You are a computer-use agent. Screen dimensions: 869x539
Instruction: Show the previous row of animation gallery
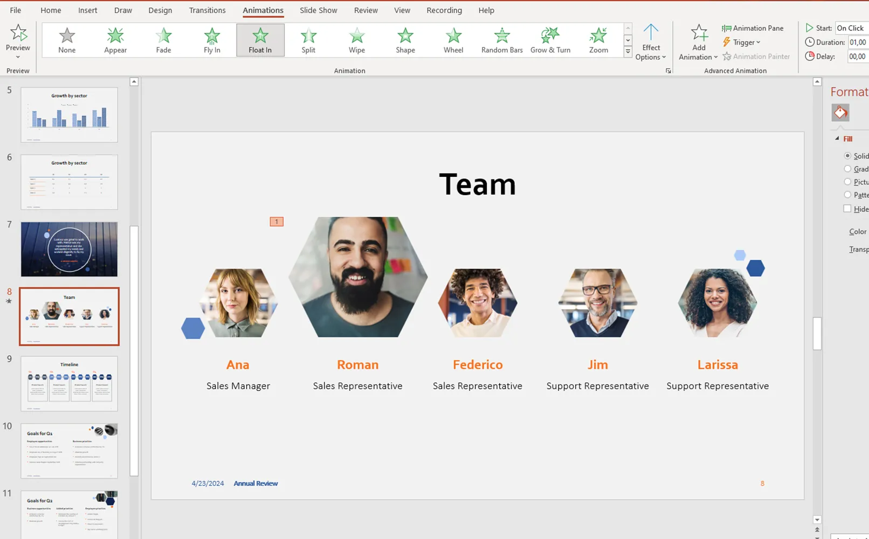pyautogui.click(x=628, y=29)
